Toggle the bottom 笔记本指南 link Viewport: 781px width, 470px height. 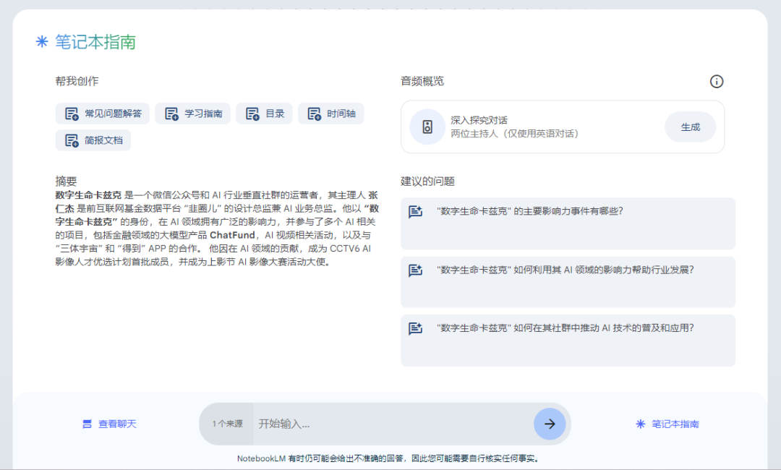tap(667, 424)
